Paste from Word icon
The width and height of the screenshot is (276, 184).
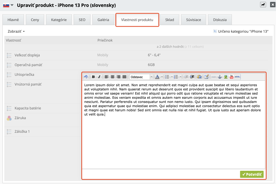click(x=200, y=77)
